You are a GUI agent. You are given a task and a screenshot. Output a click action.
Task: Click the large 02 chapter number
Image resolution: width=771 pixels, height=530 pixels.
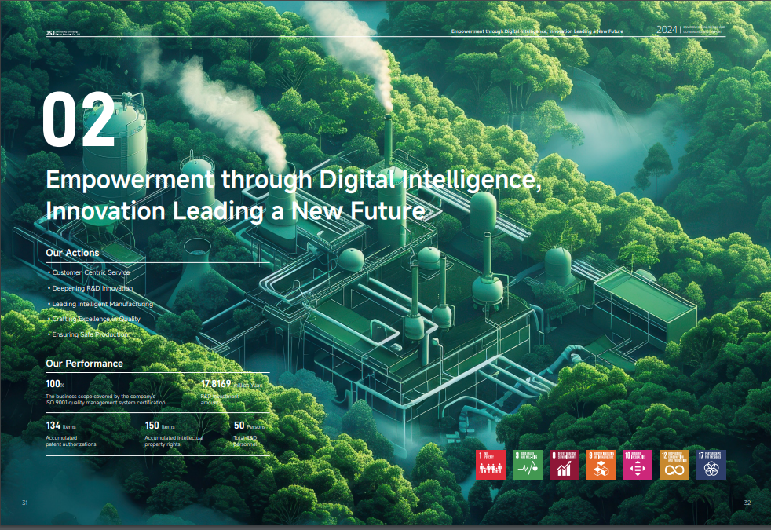[x=79, y=120]
